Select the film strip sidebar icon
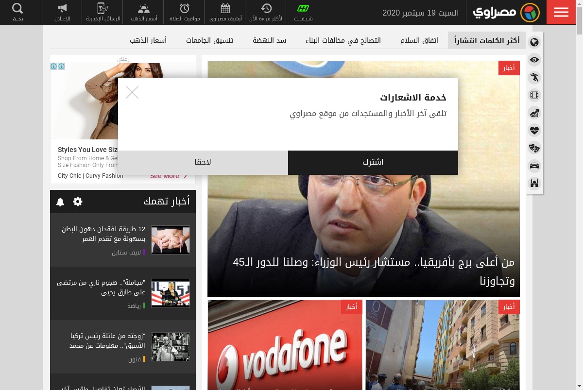583x390 pixels. 534,95
